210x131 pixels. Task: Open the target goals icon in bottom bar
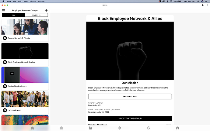(120, 128)
